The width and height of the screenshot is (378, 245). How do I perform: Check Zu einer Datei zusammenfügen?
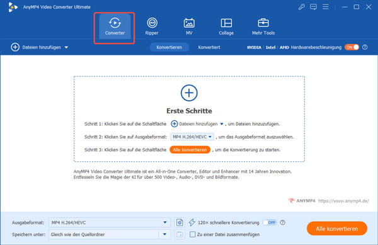[192, 234]
